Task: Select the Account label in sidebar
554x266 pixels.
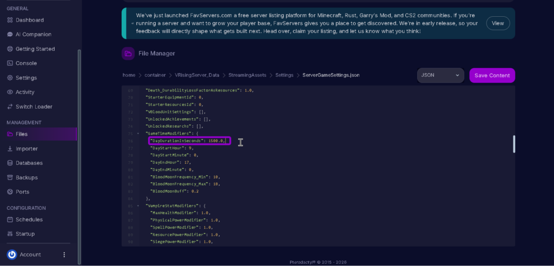Action: tap(30, 255)
